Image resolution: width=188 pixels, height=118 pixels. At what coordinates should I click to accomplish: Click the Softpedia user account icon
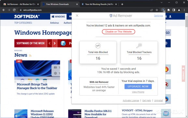tap(170, 16)
